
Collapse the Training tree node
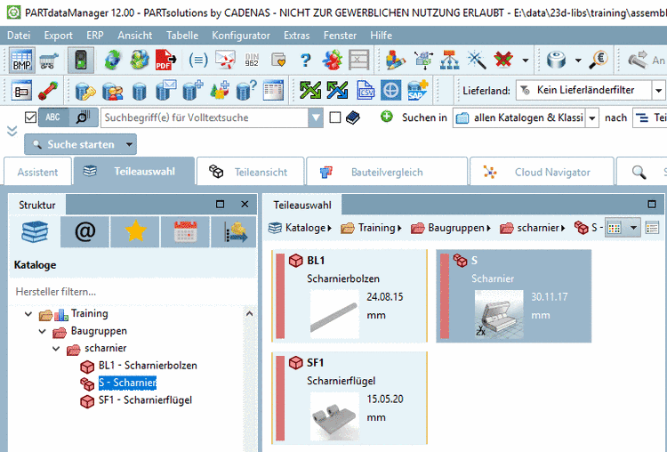tap(28, 314)
